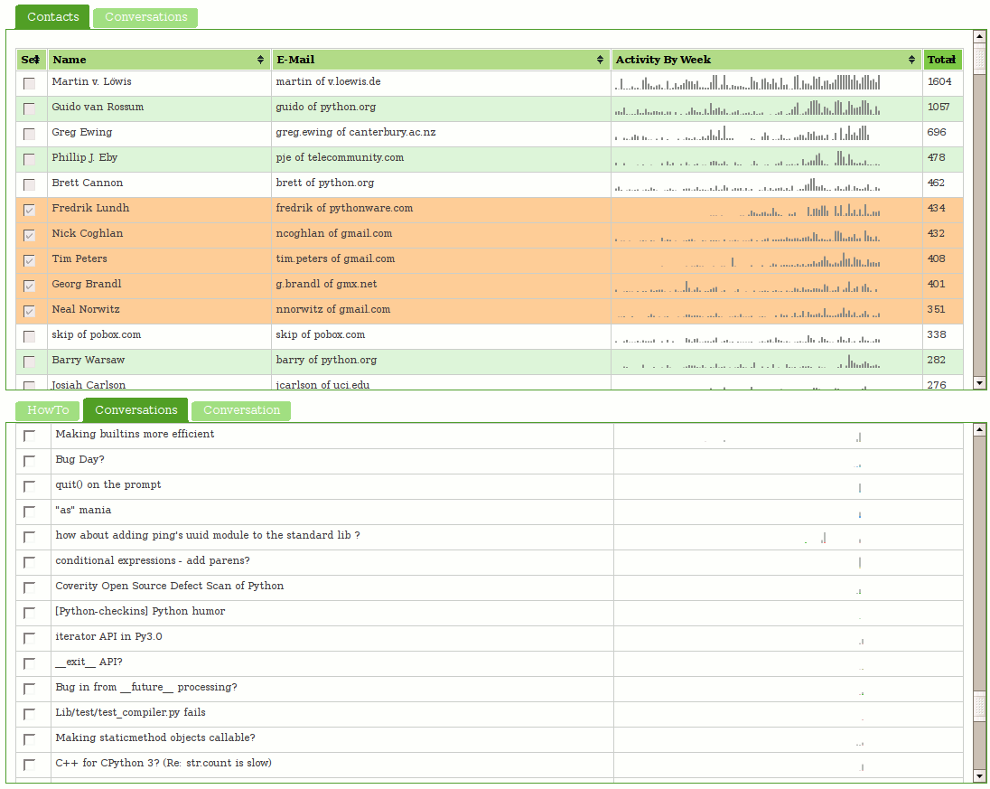Open 'C++ for CPython 3?' conversation
The width and height of the screenshot is (990, 789).
(163, 763)
